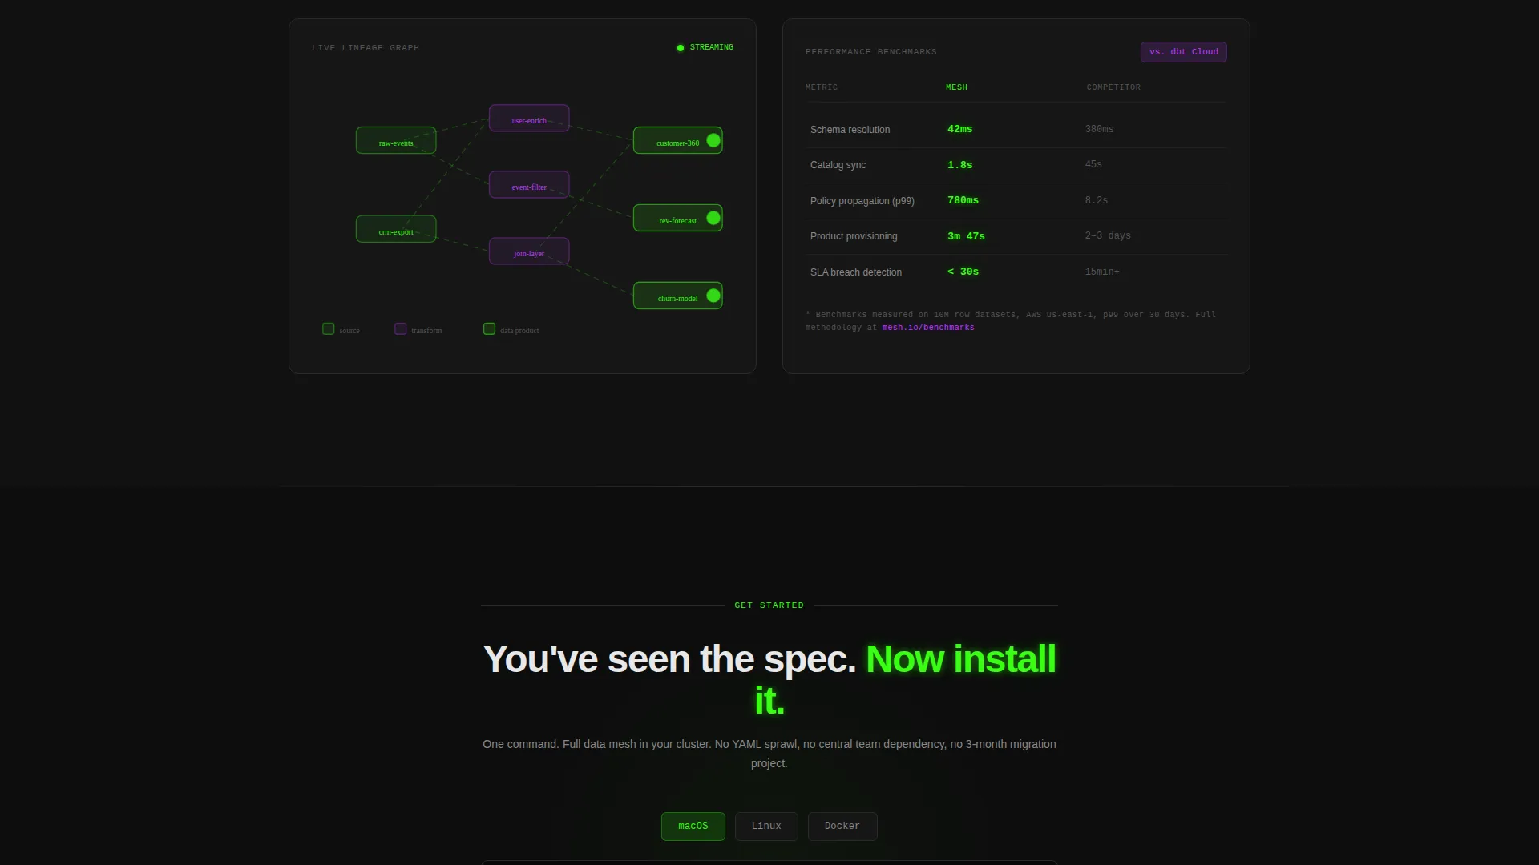Click the '2–3 days' competitor value
Screen dimensions: 1539x865
pyautogui.click(x=1108, y=235)
